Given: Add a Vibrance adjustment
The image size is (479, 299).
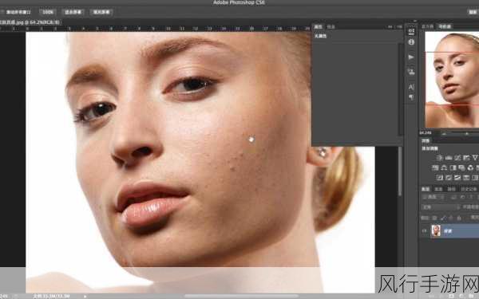Looking at the screenshot, I should pos(475,158).
